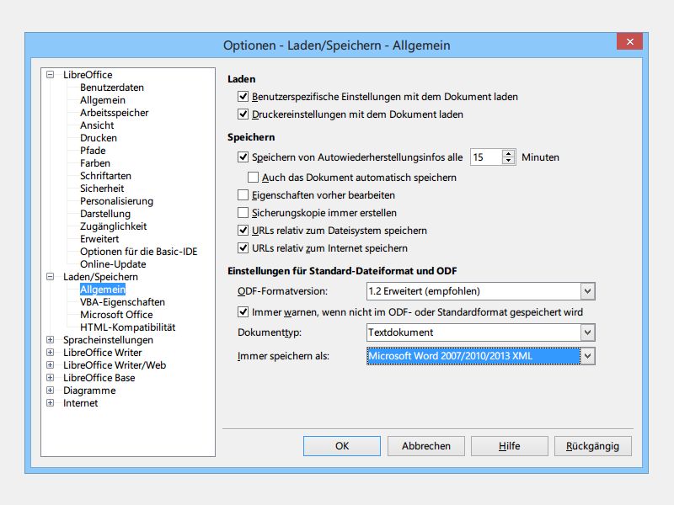The height and width of the screenshot is (505, 674).
Task: Open the ODF-Formatversion dropdown
Action: [x=587, y=291]
